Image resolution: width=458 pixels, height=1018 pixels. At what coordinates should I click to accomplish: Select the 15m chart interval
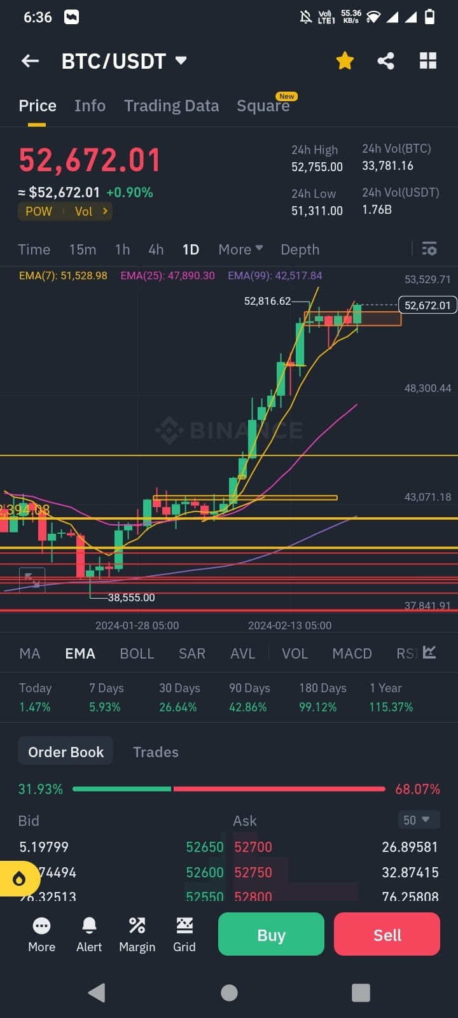click(83, 249)
